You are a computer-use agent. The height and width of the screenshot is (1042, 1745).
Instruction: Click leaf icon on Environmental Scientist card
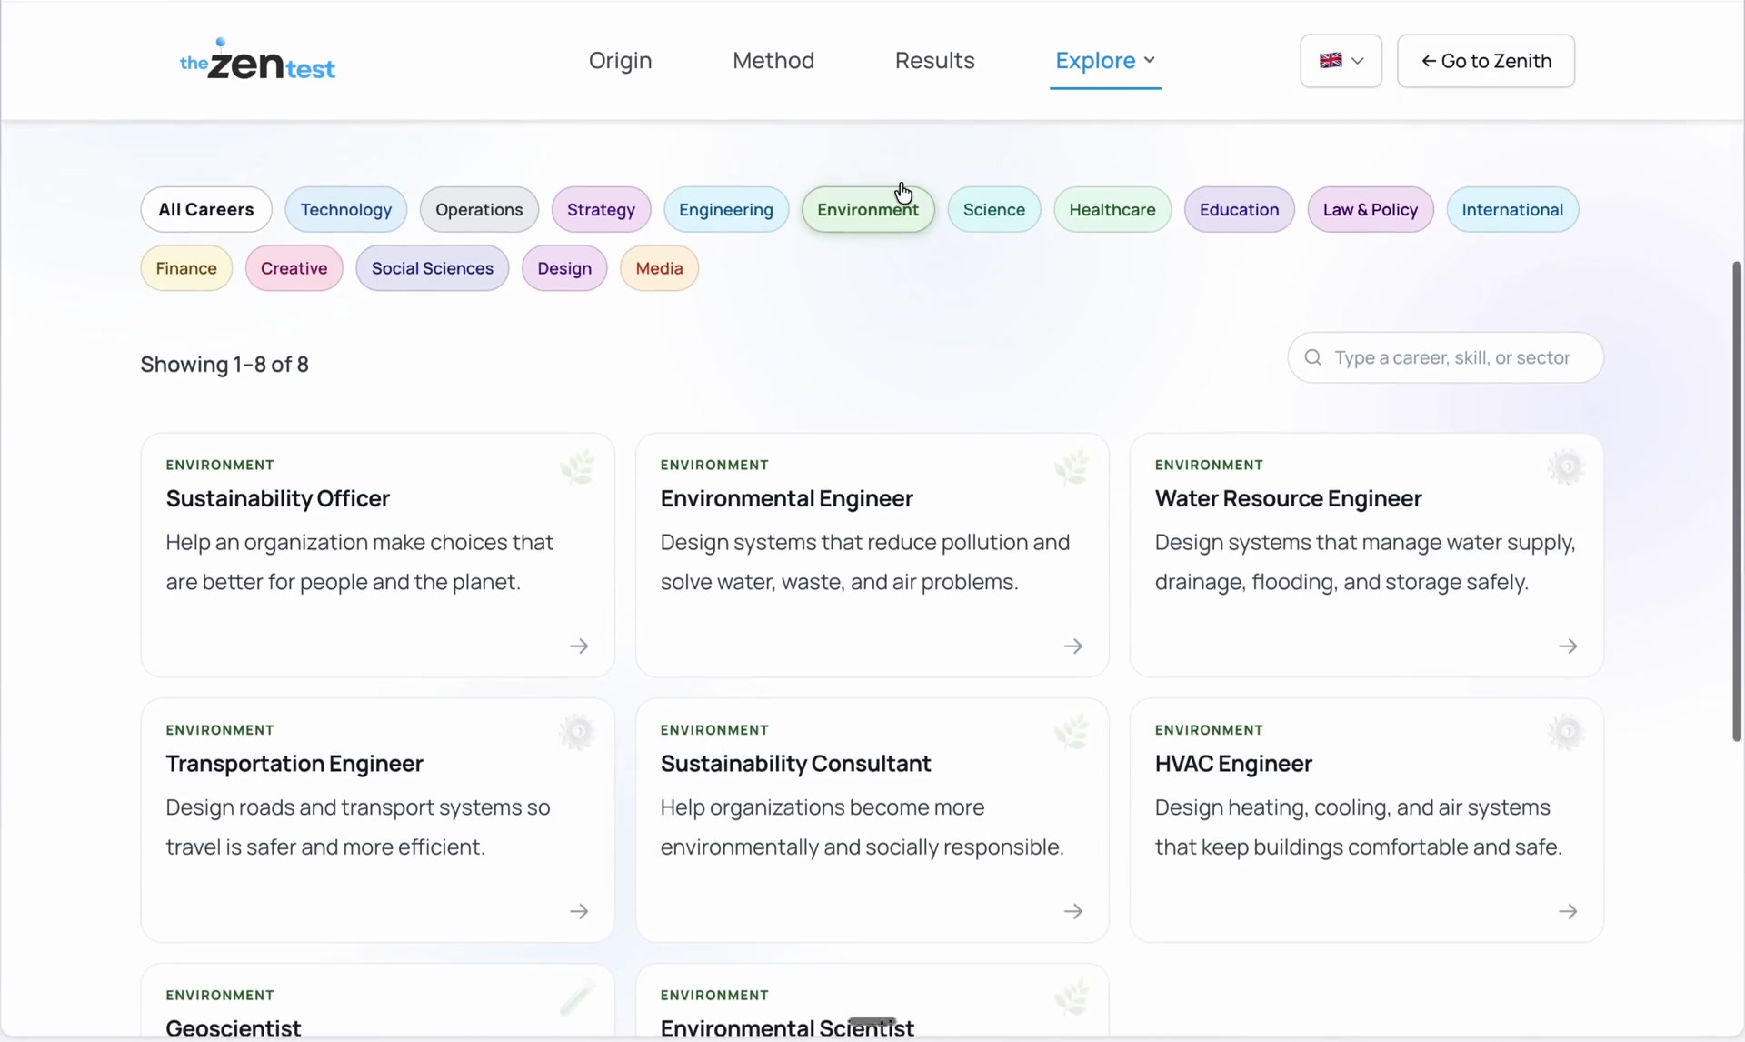(x=1072, y=997)
